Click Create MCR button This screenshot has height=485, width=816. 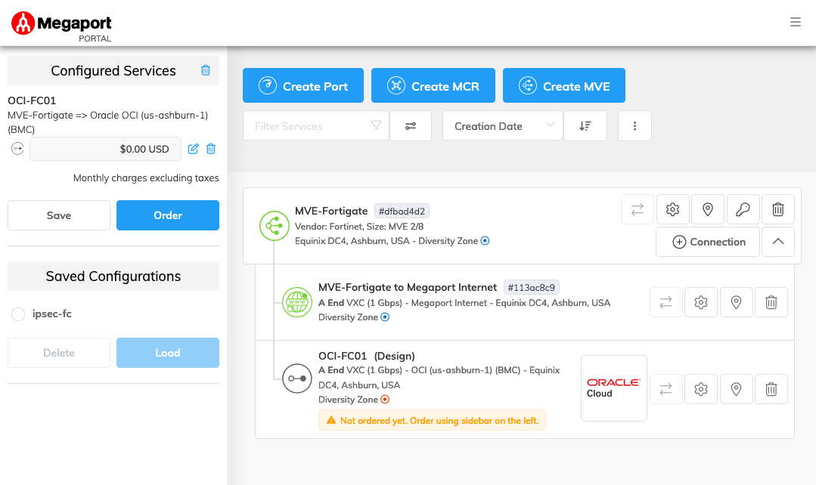click(x=433, y=85)
